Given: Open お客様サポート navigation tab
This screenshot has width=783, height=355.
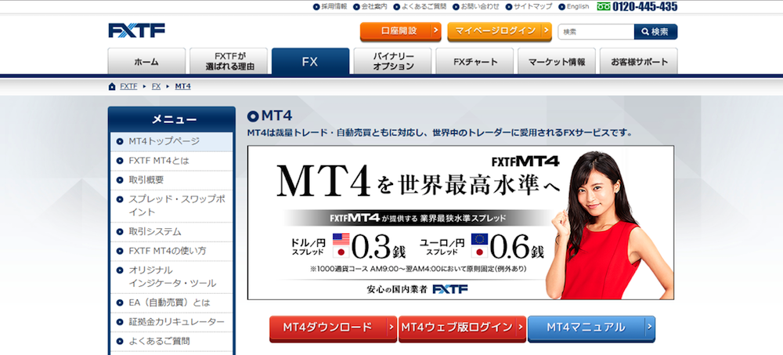Looking at the screenshot, I should (x=639, y=61).
